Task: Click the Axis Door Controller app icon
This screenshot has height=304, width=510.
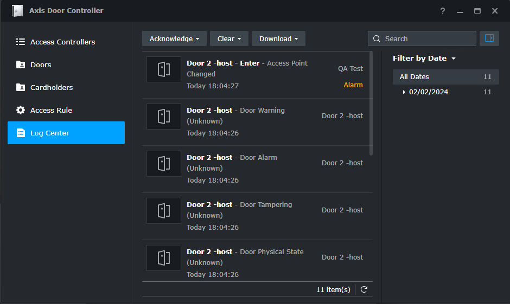Action: point(17,11)
